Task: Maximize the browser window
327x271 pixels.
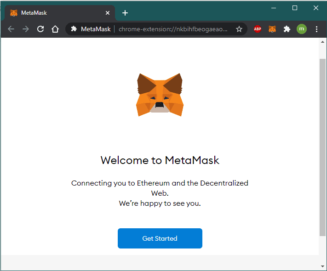Action: (x=295, y=8)
